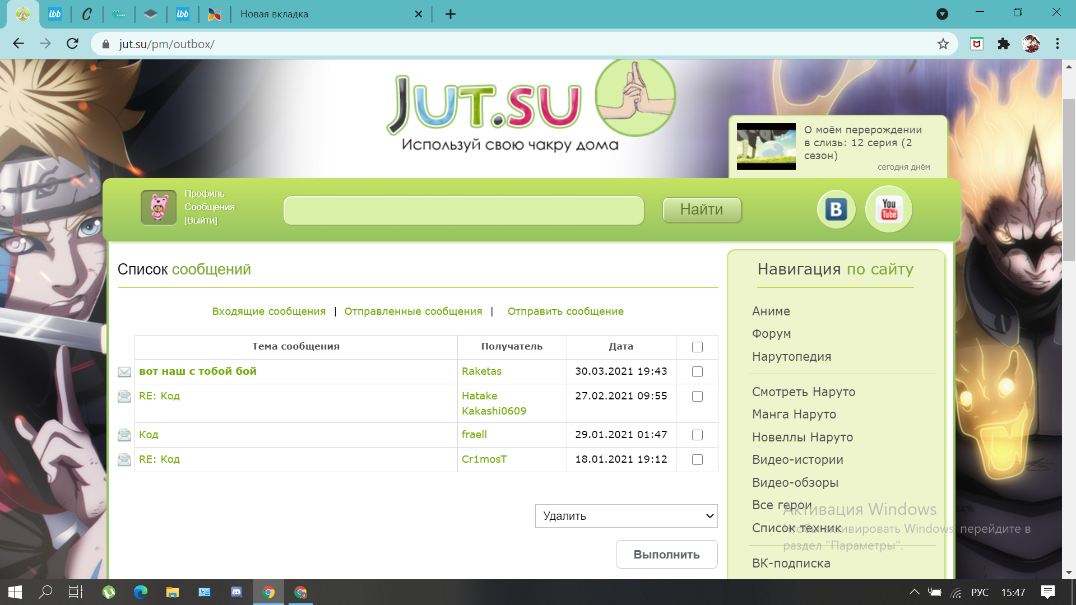Click the message icon for Hatake Kakashi0609 row
Viewport: 1076px width, 605px height.
tap(124, 397)
